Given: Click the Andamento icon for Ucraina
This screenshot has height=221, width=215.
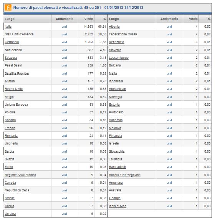Looking at the screenshot, I should tap(65, 214).
